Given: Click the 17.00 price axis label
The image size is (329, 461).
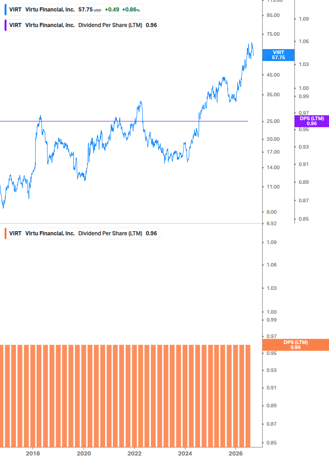Looking at the screenshot, I should (273, 152).
